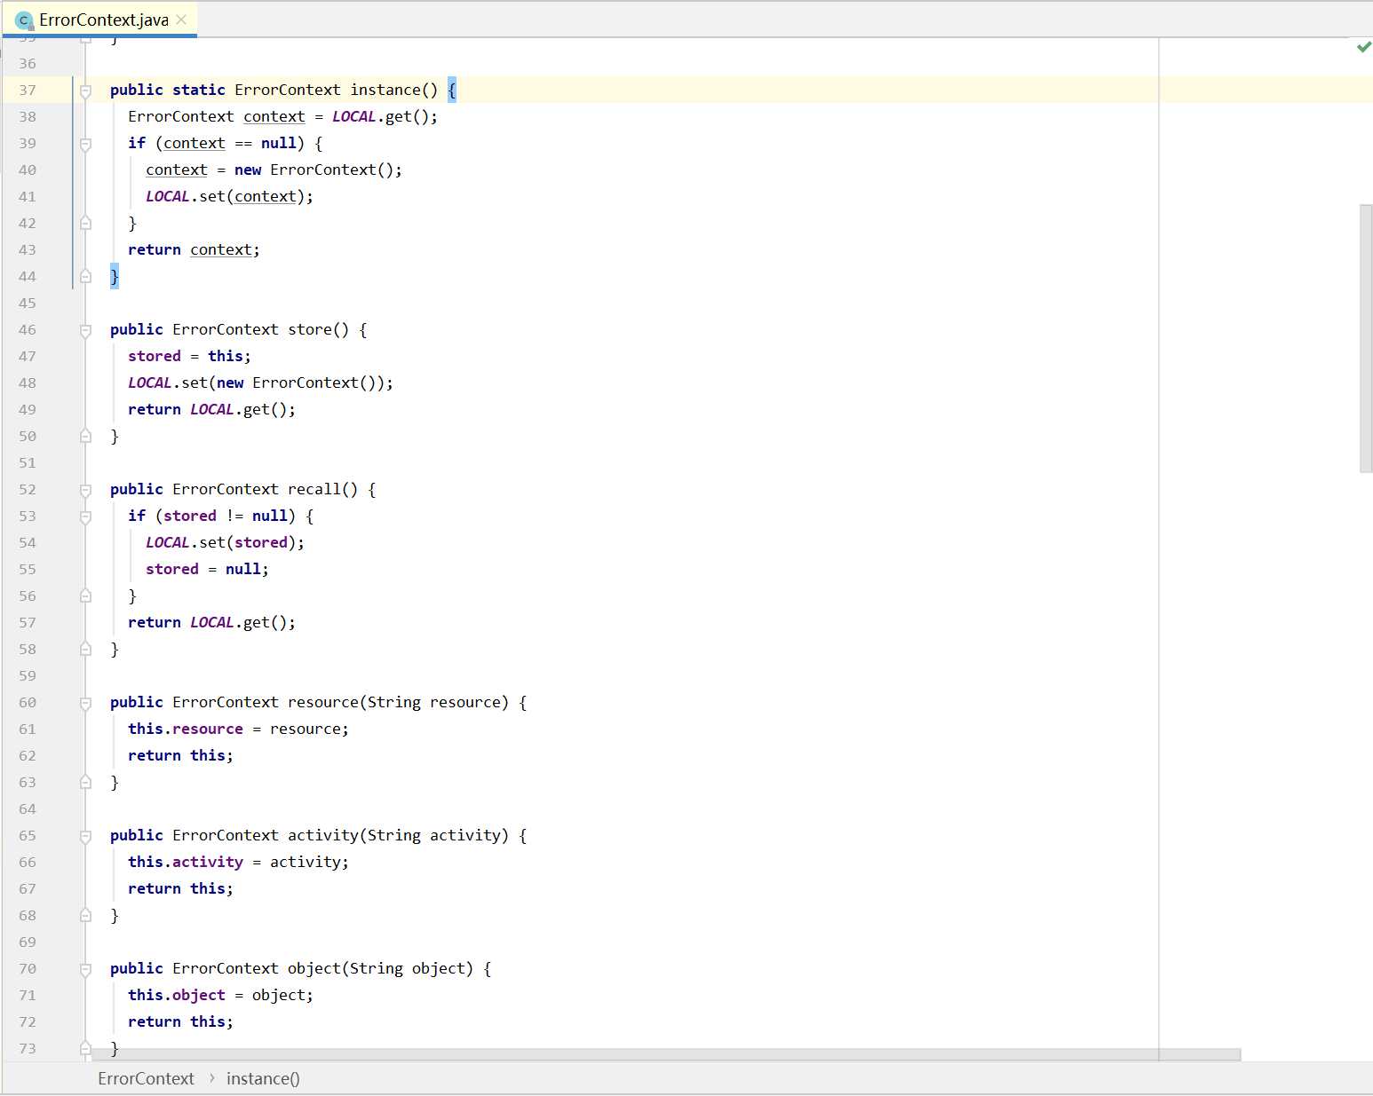Viewport: 1373px width, 1096px height.
Task: Collapse the resource() method fold on line 60
Action: pyautogui.click(x=86, y=703)
